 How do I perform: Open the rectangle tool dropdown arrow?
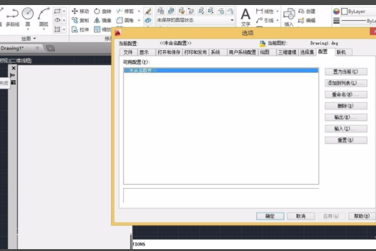(64, 11)
